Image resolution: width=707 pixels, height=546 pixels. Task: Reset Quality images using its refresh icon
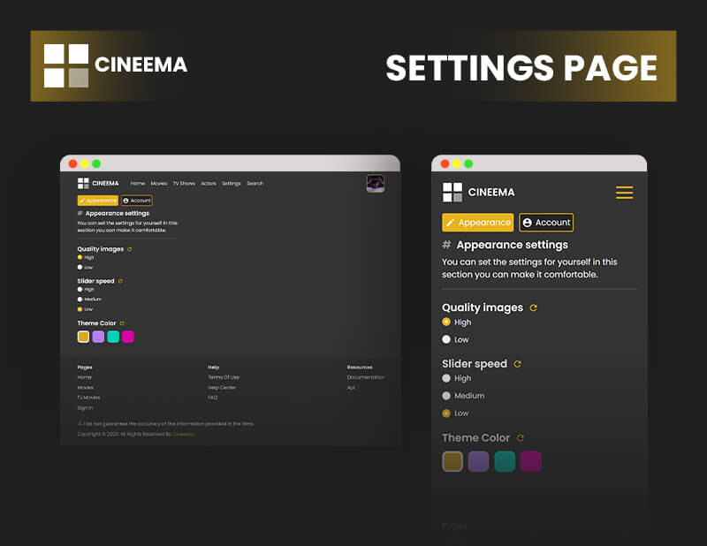pyautogui.click(x=129, y=249)
